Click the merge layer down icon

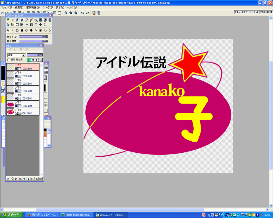tap(20, 179)
